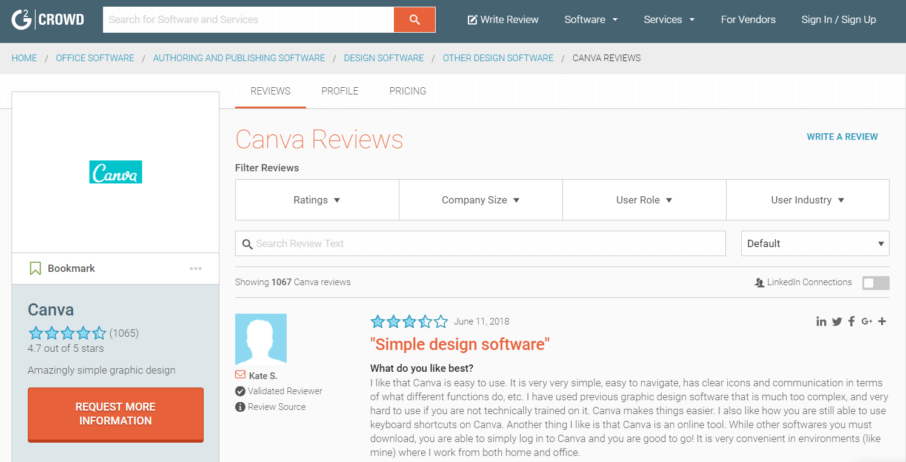Switch to the Pricing tab

[408, 91]
